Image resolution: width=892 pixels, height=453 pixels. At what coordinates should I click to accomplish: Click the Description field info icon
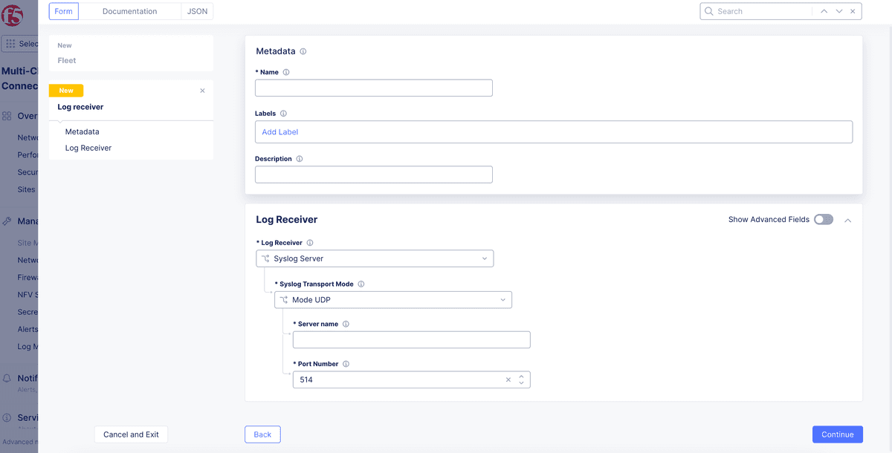click(300, 159)
